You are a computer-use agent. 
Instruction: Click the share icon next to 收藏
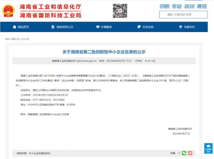(x=179, y=153)
